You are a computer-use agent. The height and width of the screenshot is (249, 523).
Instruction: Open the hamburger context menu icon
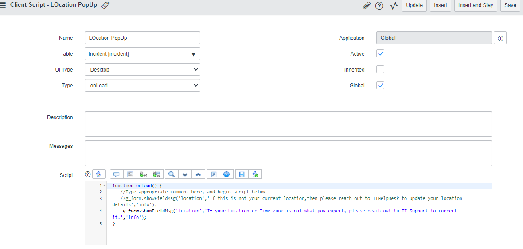point(3,6)
